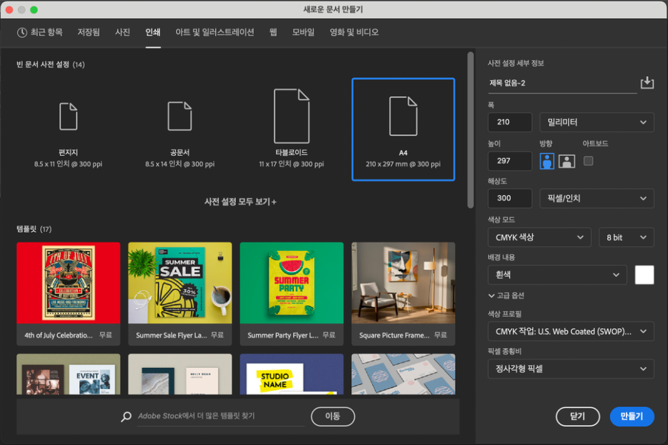Image resolution: width=668 pixels, height=445 pixels.
Task: Open the CMYK 작업 color profile dropdown
Action: click(x=571, y=332)
